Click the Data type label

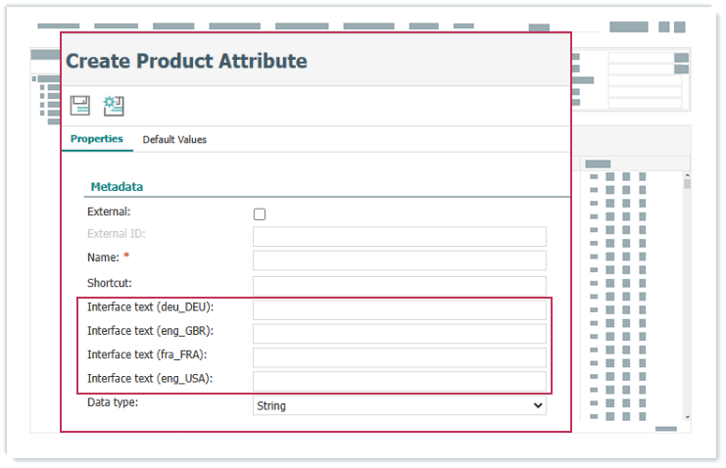[113, 402]
